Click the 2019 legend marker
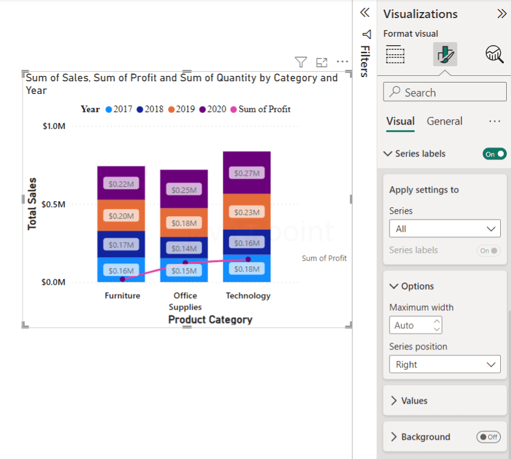This screenshot has width=511, height=459. coord(172,109)
